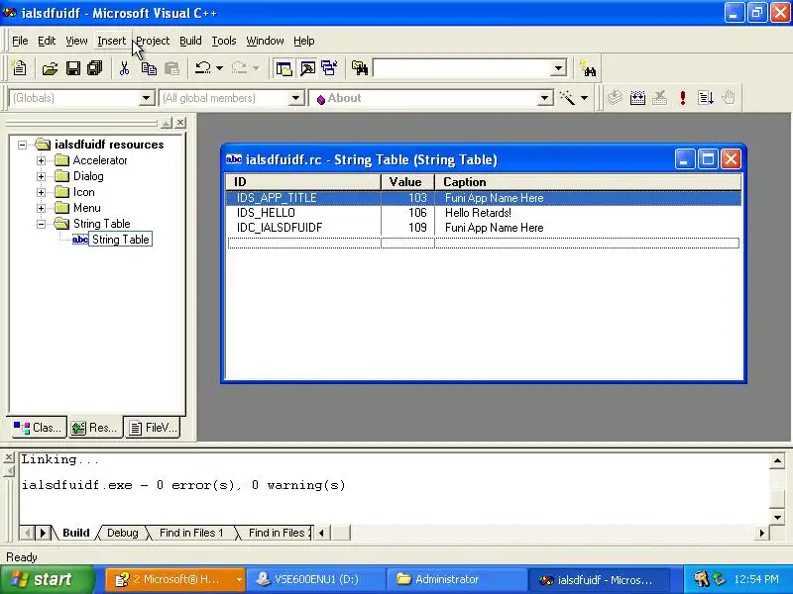Switch to Debug output tab
This screenshot has width=793, height=594.
click(122, 533)
